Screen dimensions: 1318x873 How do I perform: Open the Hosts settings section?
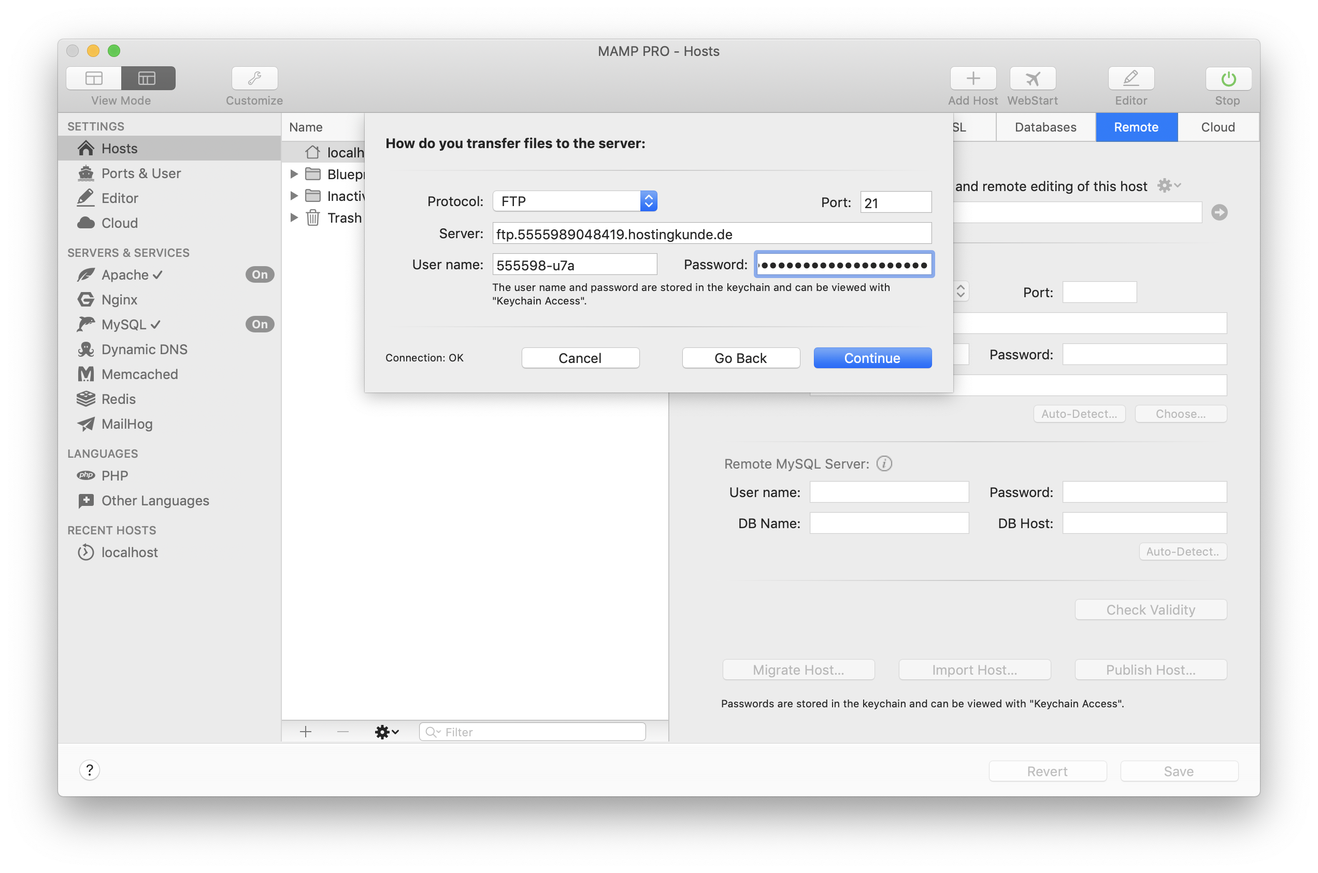point(119,148)
